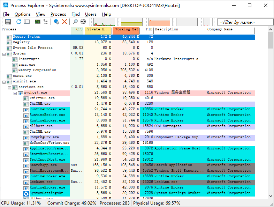The width and height of the screenshot is (274, 207).
Task: Click the dllhost.exe COM Surrogate icon
Action: click(x=26, y=126)
